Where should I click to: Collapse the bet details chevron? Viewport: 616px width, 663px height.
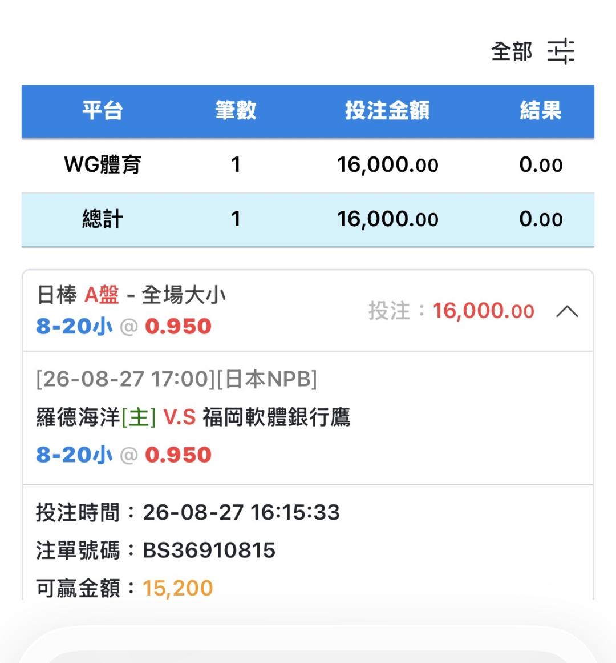tap(566, 312)
